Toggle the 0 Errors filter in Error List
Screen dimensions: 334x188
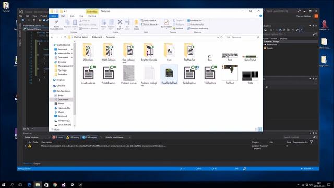coord(58,137)
